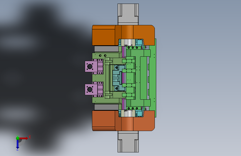
Task: Select the upper dark gray rectangular block
Action: coord(106,49)
